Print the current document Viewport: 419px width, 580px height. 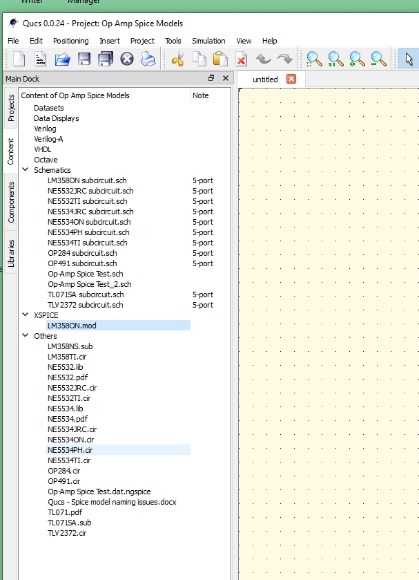pyautogui.click(x=148, y=59)
